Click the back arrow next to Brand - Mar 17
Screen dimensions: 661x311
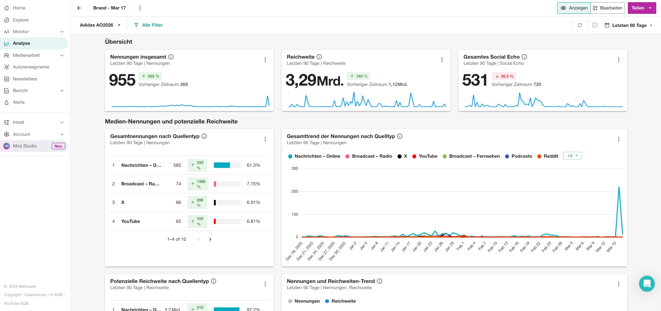tap(79, 8)
